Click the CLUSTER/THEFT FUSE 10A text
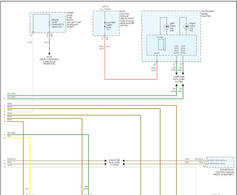Screen dimensions: 237x195 (110, 26)
